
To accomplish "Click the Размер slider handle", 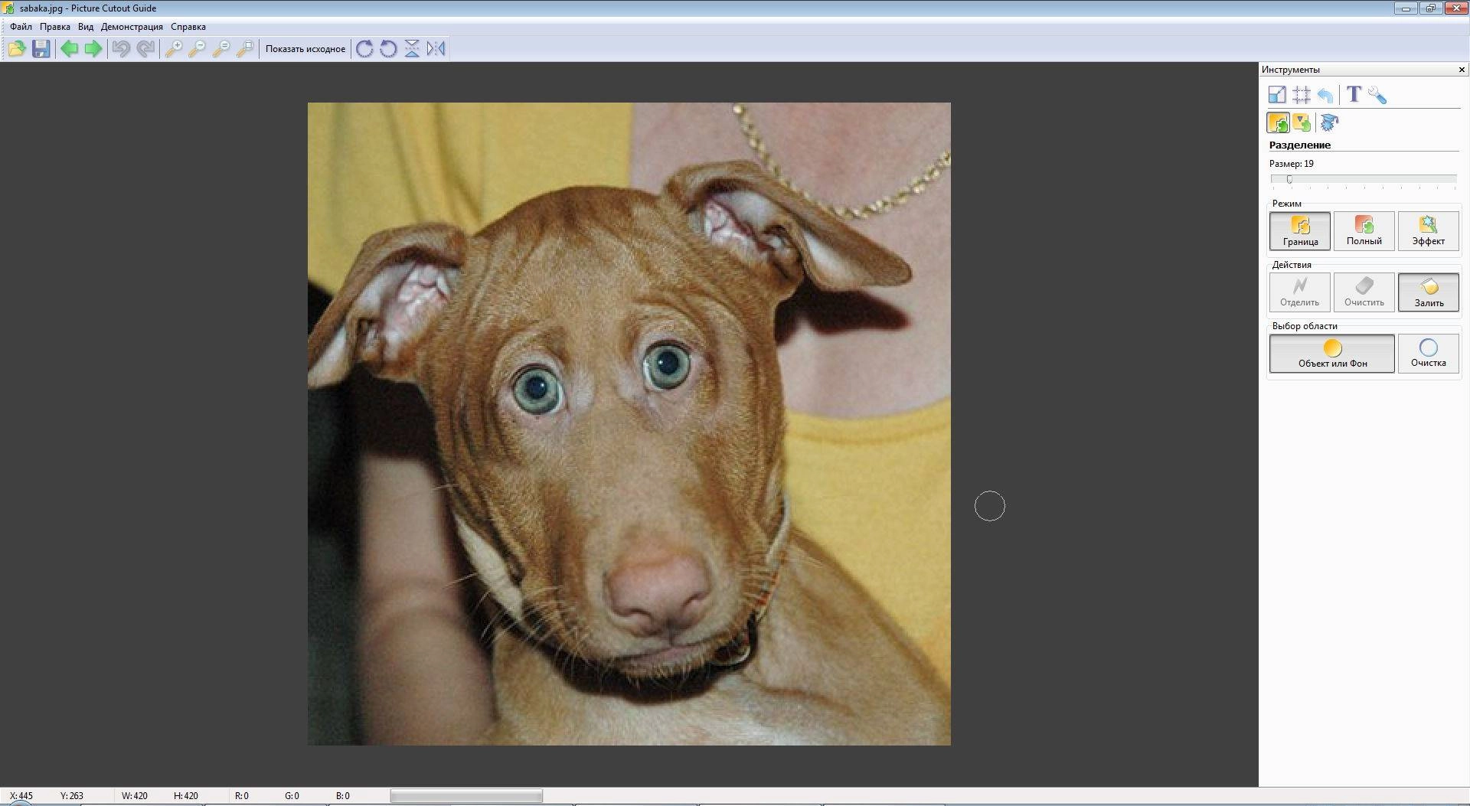I will 1289,179.
